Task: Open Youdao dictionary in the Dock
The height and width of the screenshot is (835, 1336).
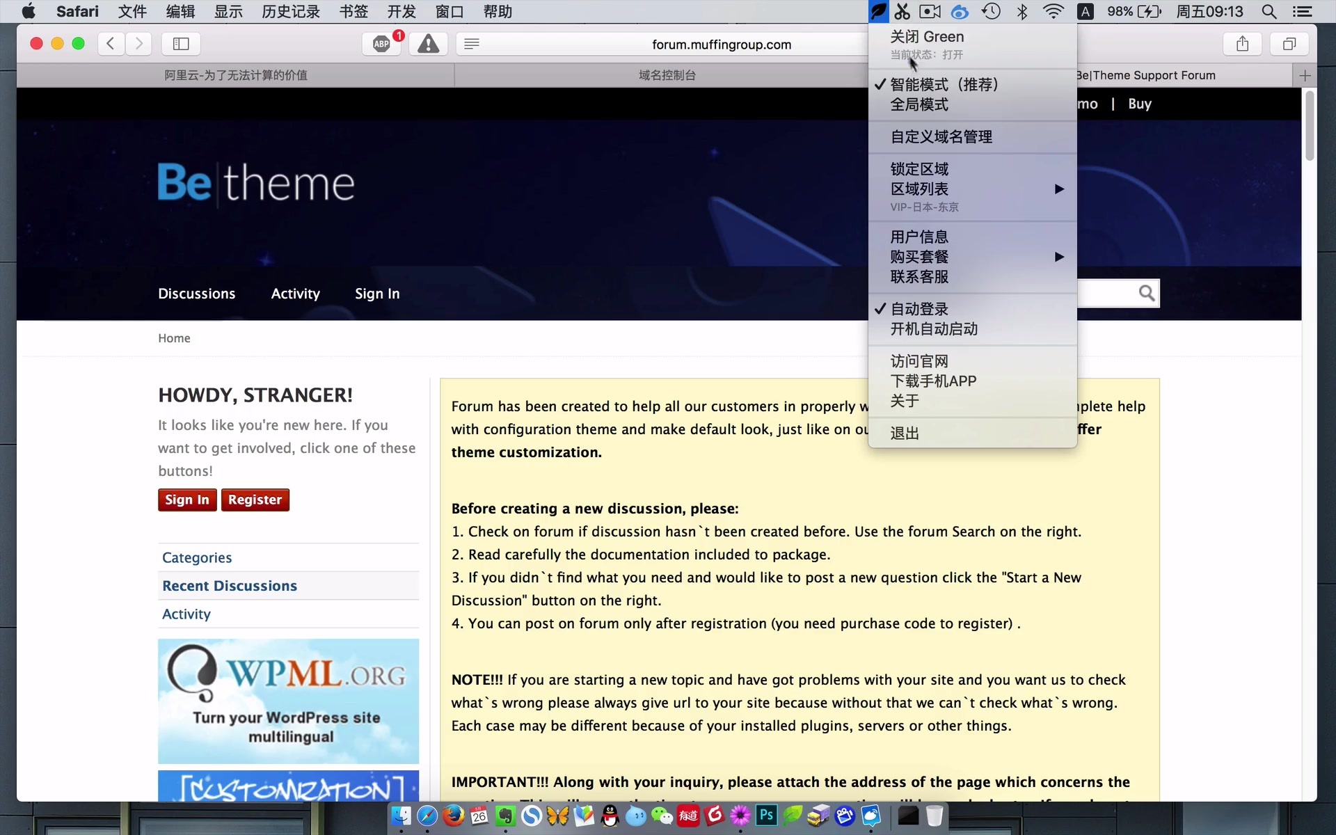Action: [688, 816]
